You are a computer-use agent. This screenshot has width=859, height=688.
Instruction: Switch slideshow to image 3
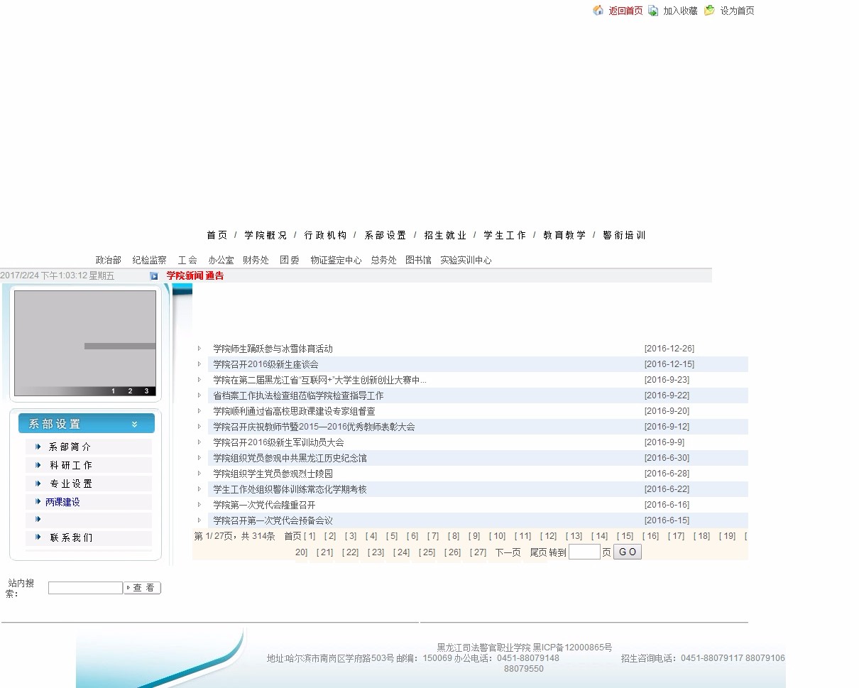[146, 391]
